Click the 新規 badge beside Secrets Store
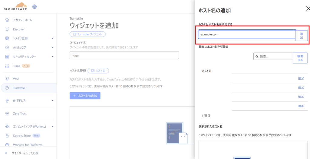 tap(36, 136)
